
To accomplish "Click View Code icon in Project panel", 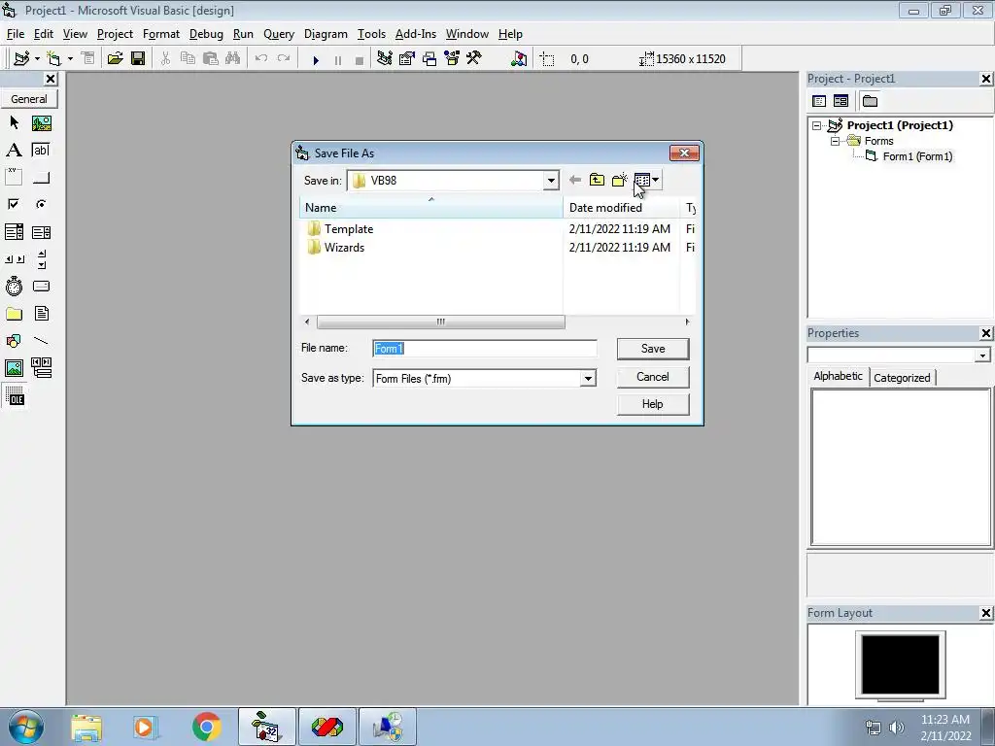I will [x=819, y=101].
